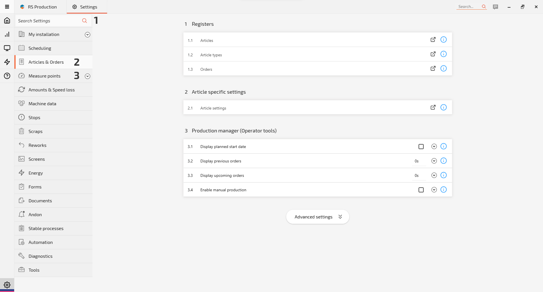Click the Search Settings input field
This screenshot has height=292, width=543.
(48, 21)
